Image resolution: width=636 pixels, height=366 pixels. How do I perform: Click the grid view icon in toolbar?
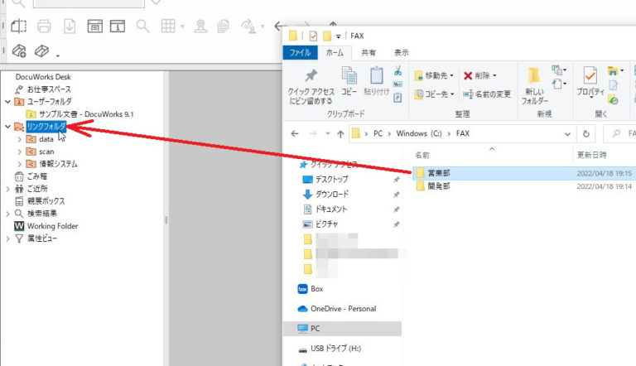click(168, 26)
